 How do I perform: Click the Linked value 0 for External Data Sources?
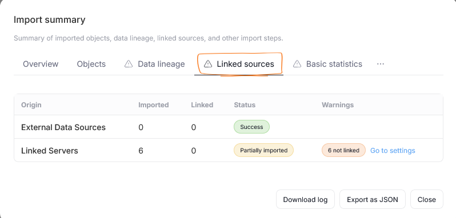(x=194, y=127)
